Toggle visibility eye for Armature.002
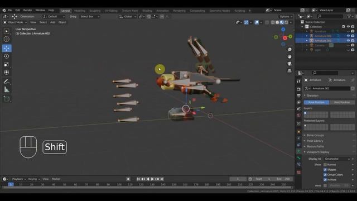 tap(348, 41)
